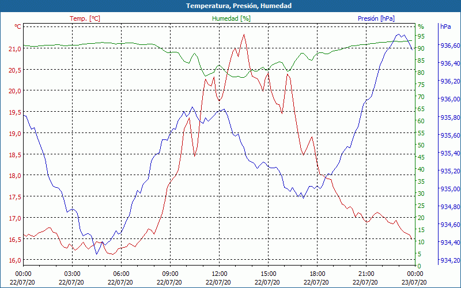The width and height of the screenshot is (461, 288).
Task: Click temperature axis value "21,0"
Action: coord(15,49)
